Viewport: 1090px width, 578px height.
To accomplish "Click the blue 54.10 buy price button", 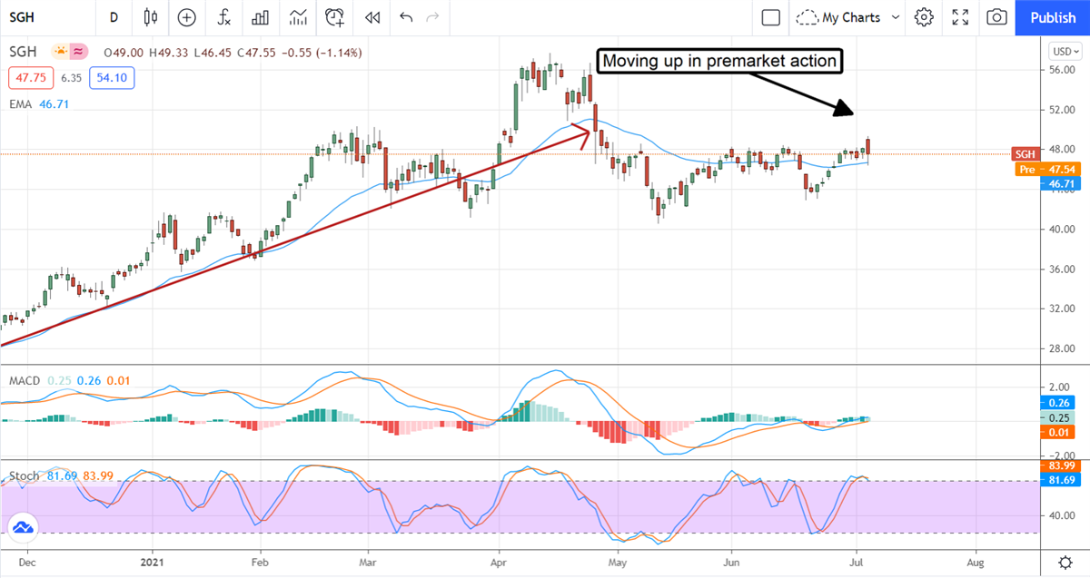I will [117, 78].
